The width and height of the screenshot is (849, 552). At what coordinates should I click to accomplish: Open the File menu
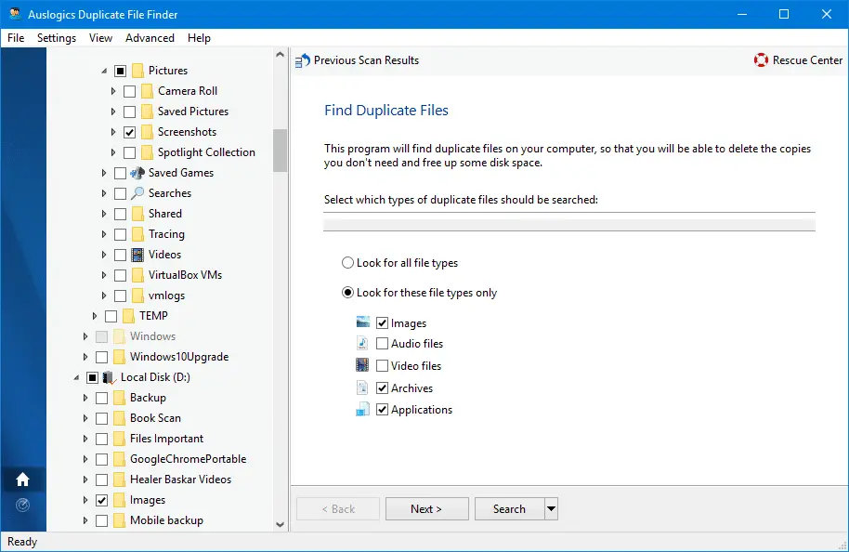(x=16, y=38)
